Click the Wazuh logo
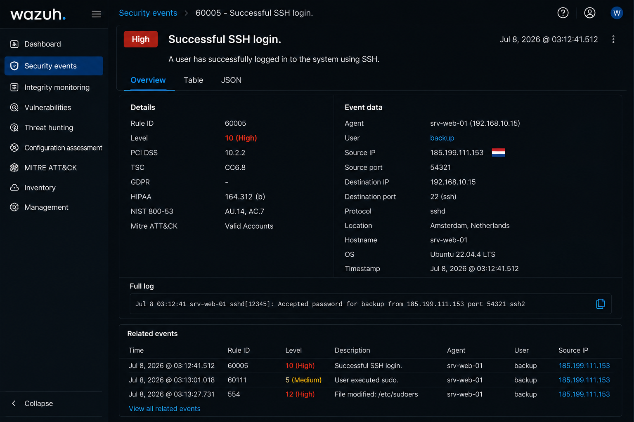Image resolution: width=634 pixels, height=422 pixels. click(38, 14)
